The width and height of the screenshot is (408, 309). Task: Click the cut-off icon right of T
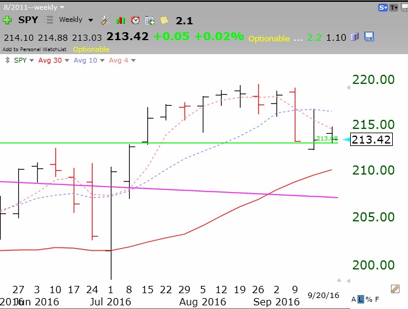[x=404, y=8]
